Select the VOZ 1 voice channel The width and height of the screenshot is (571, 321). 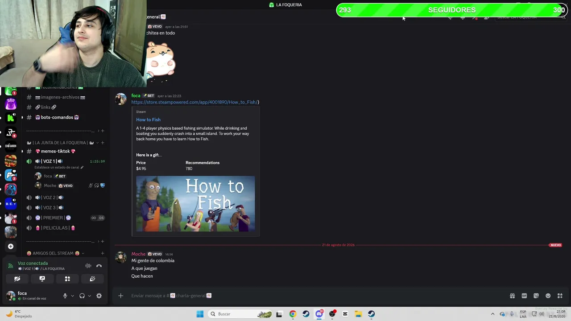(x=66, y=161)
